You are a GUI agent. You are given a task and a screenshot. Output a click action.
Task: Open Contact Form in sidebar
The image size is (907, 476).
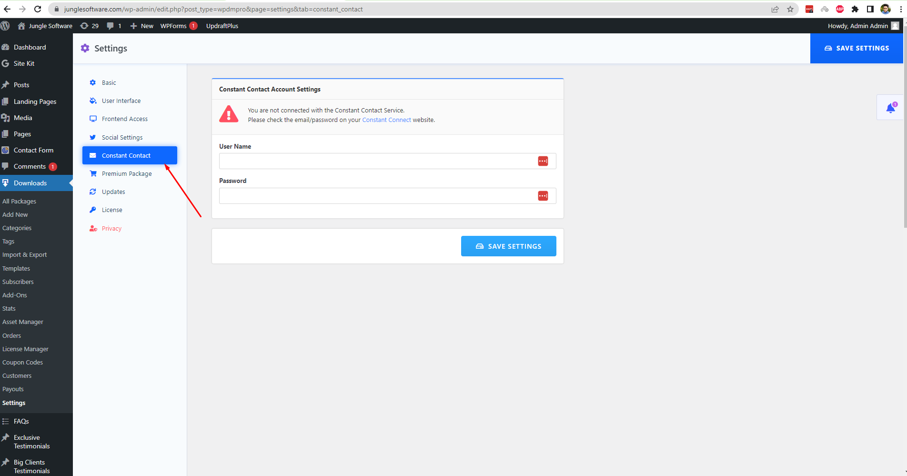pos(36,150)
